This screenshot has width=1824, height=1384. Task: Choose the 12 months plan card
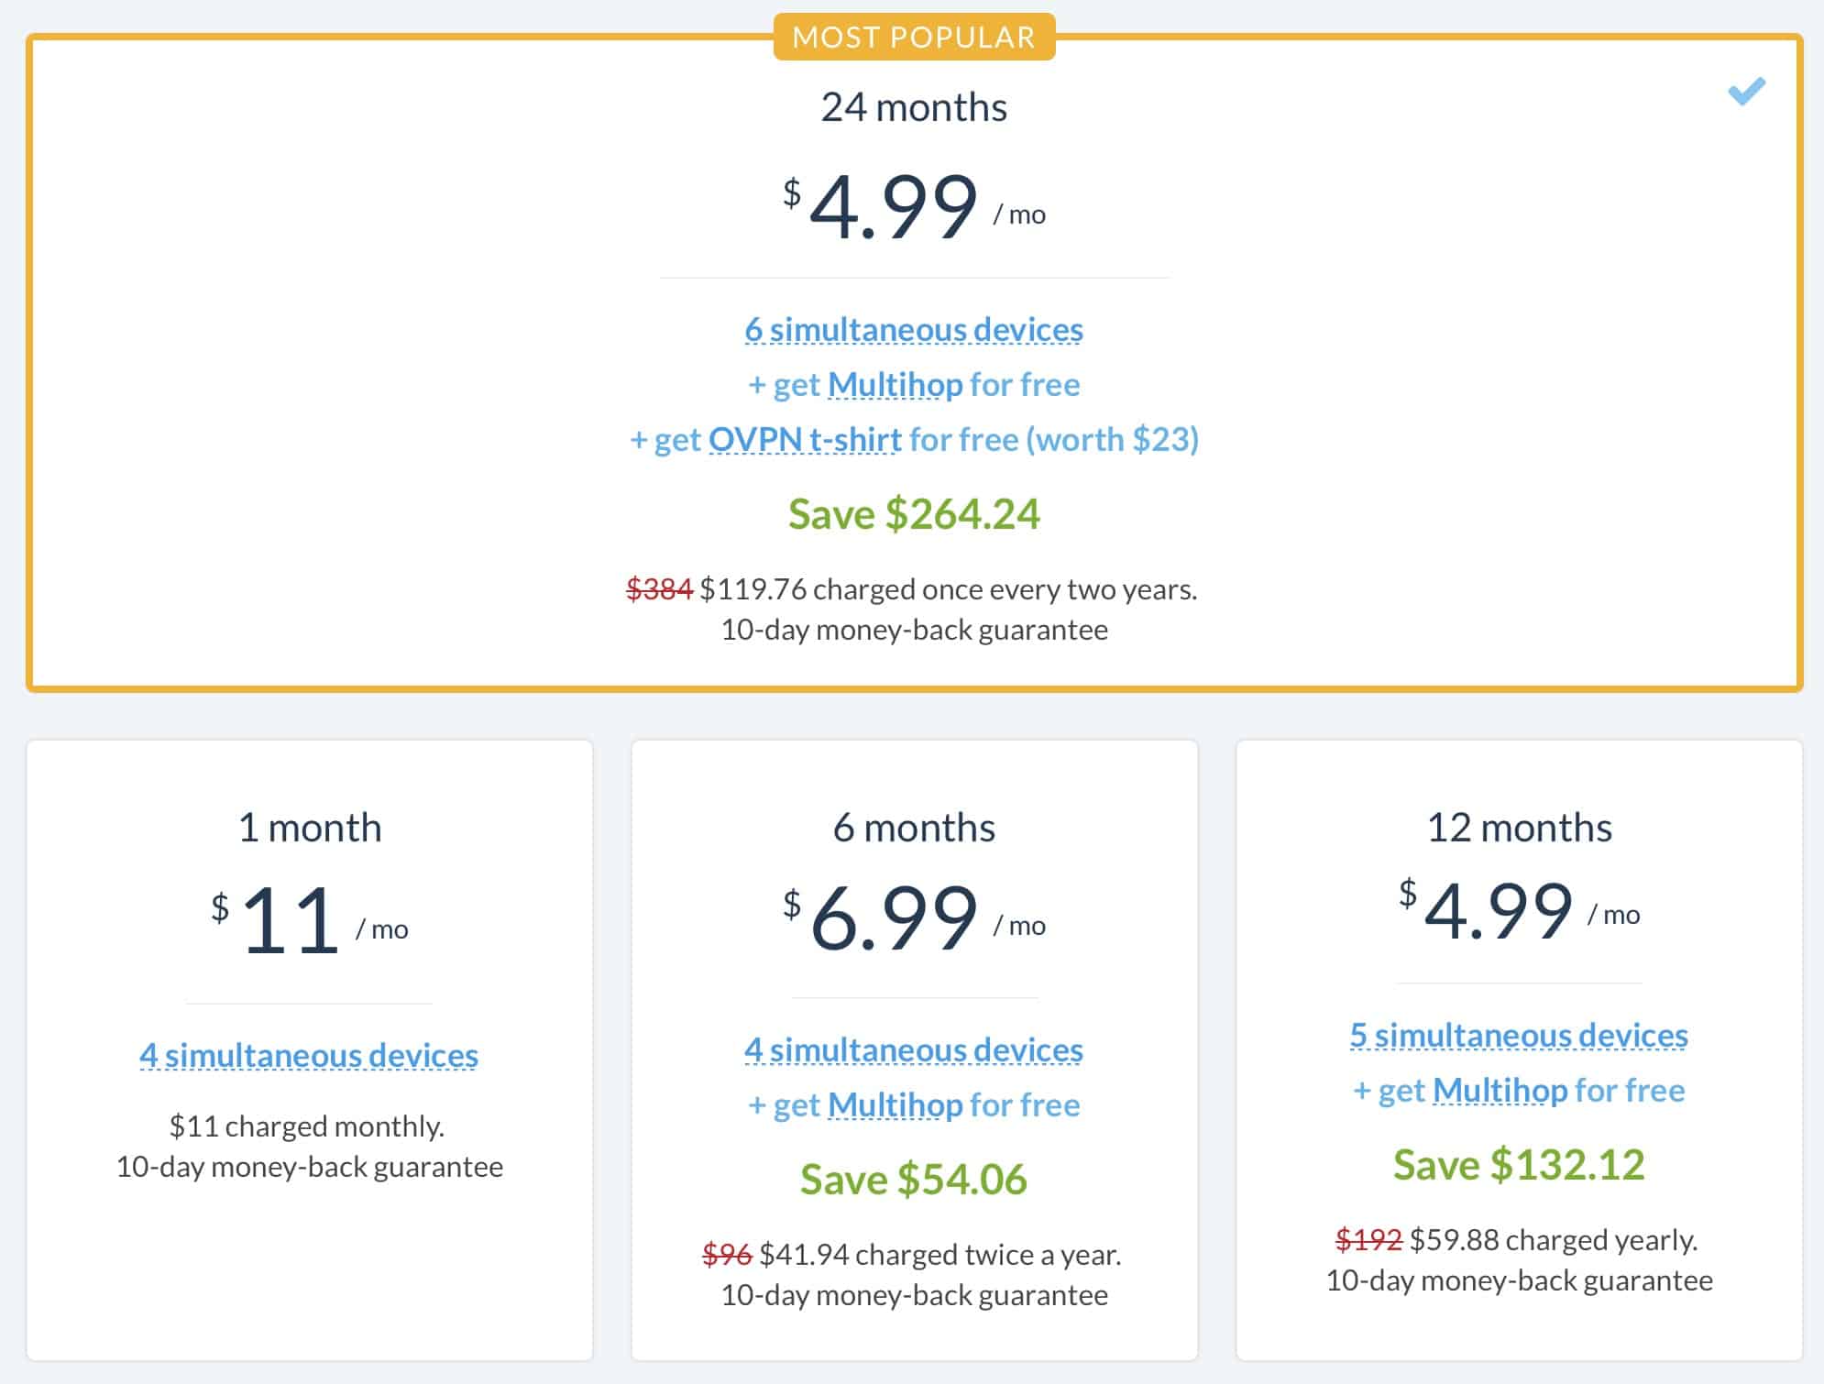[1519, 1049]
